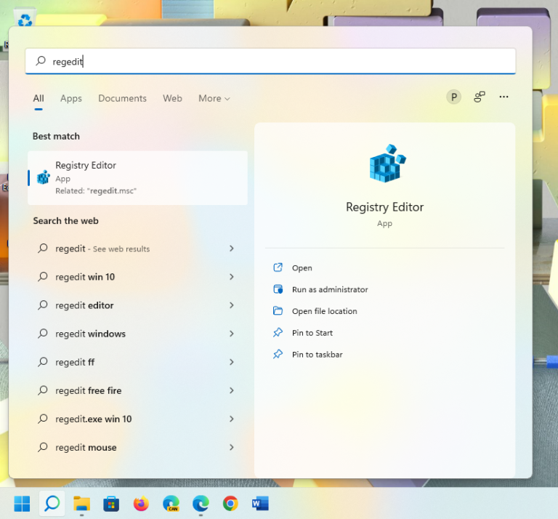Click the 'regedit free fire' suggestion text
Image resolution: width=558 pixels, height=519 pixels.
pos(88,390)
